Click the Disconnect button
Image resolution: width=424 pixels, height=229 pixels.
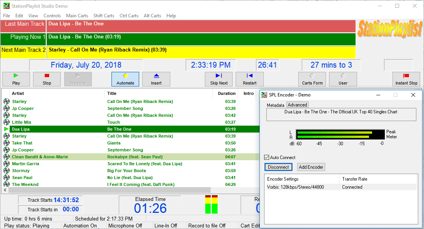click(278, 167)
